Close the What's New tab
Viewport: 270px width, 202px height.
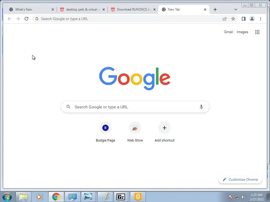[53, 9]
